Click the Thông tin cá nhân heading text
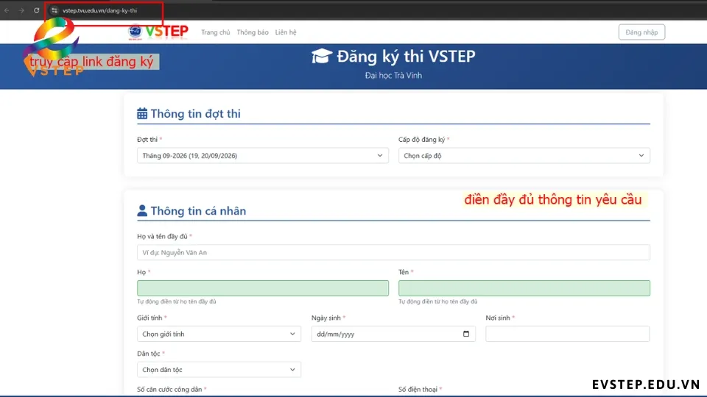Screen dimensions: 707x397 198,211
